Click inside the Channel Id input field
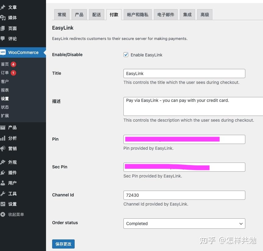 184,195
